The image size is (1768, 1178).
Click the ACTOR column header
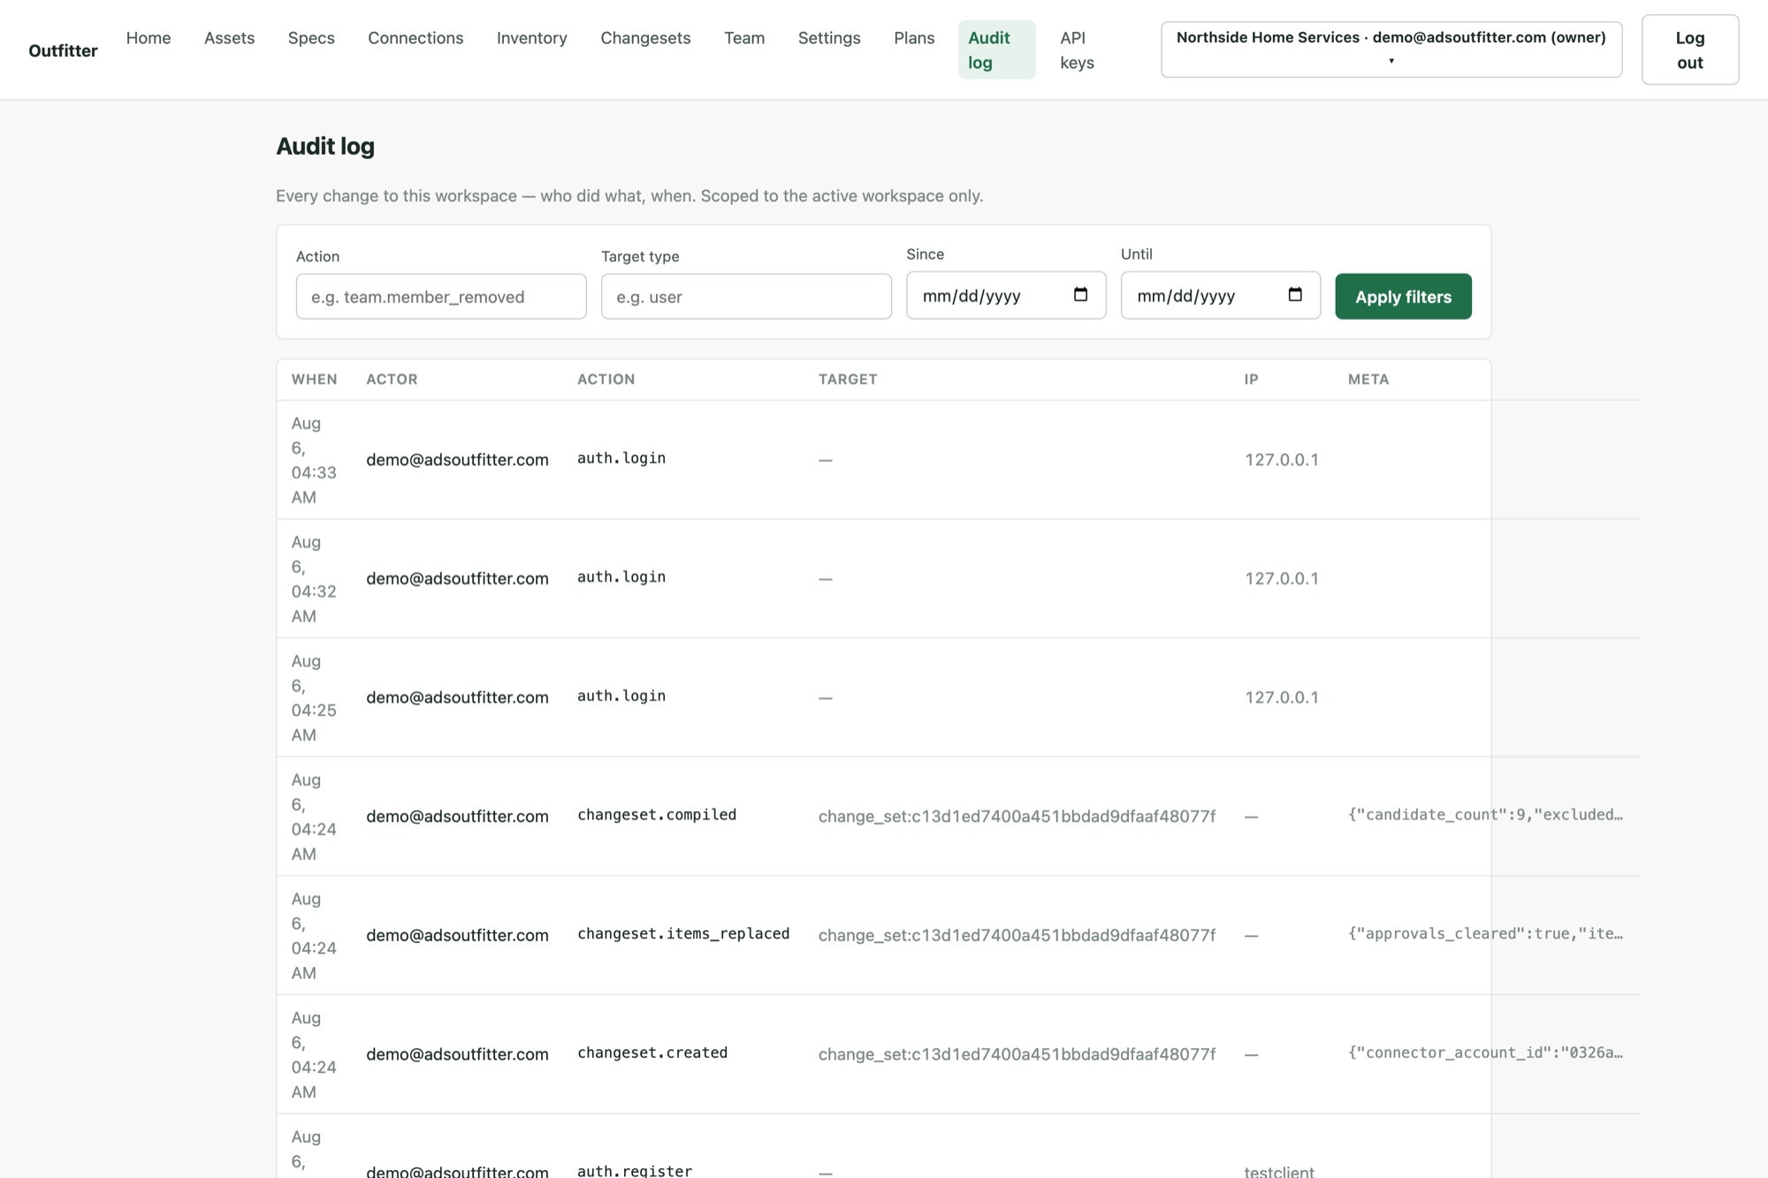tap(392, 379)
